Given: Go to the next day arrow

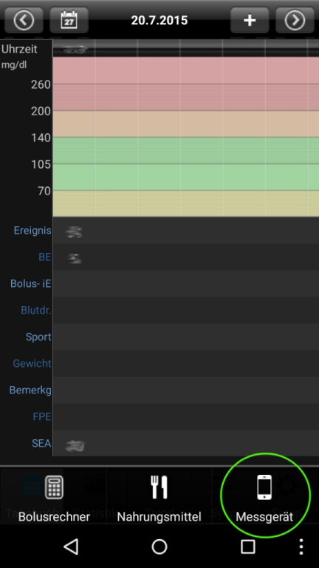Looking at the screenshot, I should coord(295,20).
